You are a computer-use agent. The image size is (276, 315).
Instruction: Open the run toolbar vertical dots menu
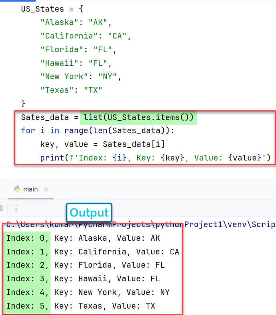16,208
